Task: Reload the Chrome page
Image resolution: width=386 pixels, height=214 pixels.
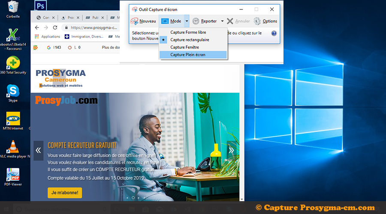Action: coord(55,27)
